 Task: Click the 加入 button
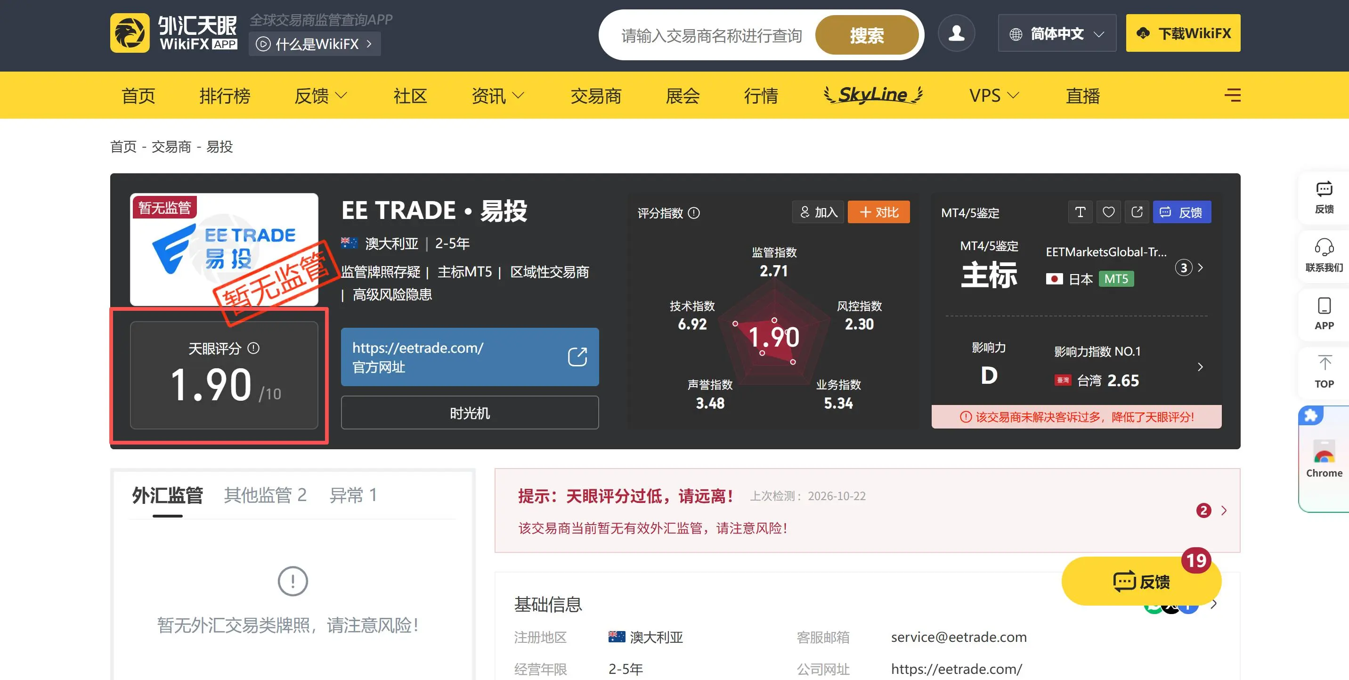[x=818, y=212]
